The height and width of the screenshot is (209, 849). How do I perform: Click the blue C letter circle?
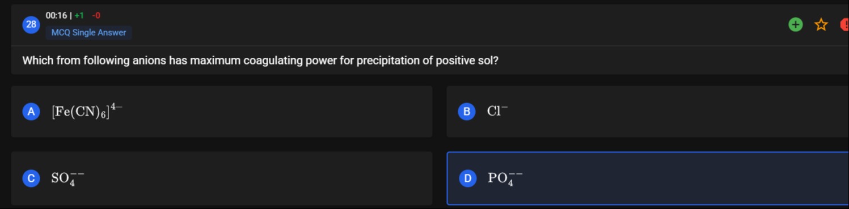click(x=31, y=178)
